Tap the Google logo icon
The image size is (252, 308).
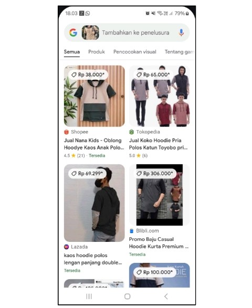click(73, 33)
